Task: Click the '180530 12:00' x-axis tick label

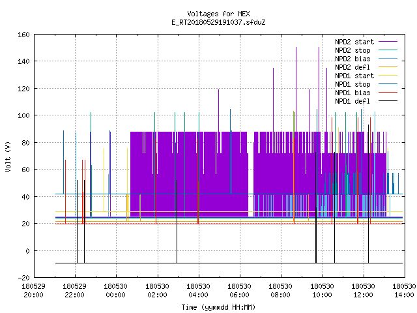Action: pyautogui.click(x=364, y=291)
